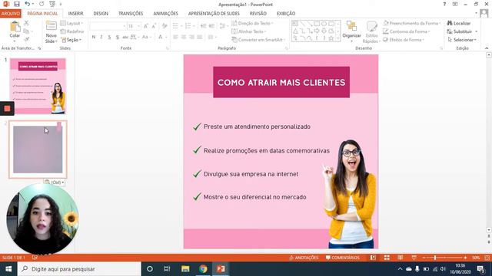The width and height of the screenshot is (492, 276).
Task: Clear all text formatting
Action: (x=165, y=26)
